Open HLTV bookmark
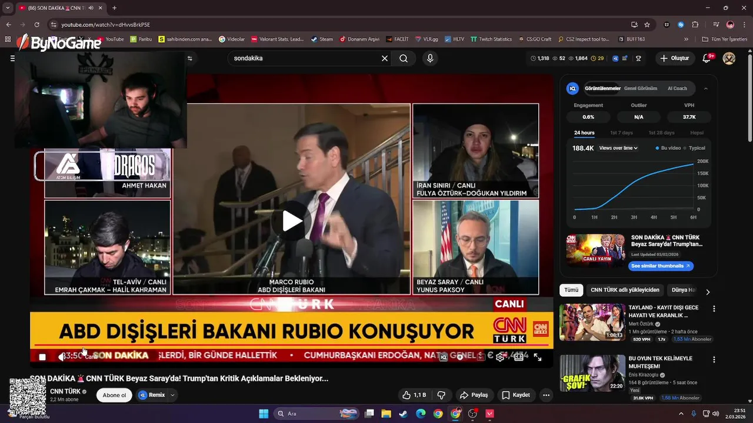Image resolution: width=753 pixels, height=423 pixels. coord(454,39)
